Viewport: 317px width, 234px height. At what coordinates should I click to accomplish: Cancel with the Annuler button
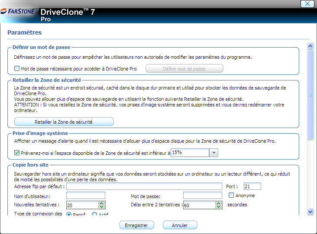(x=180, y=225)
